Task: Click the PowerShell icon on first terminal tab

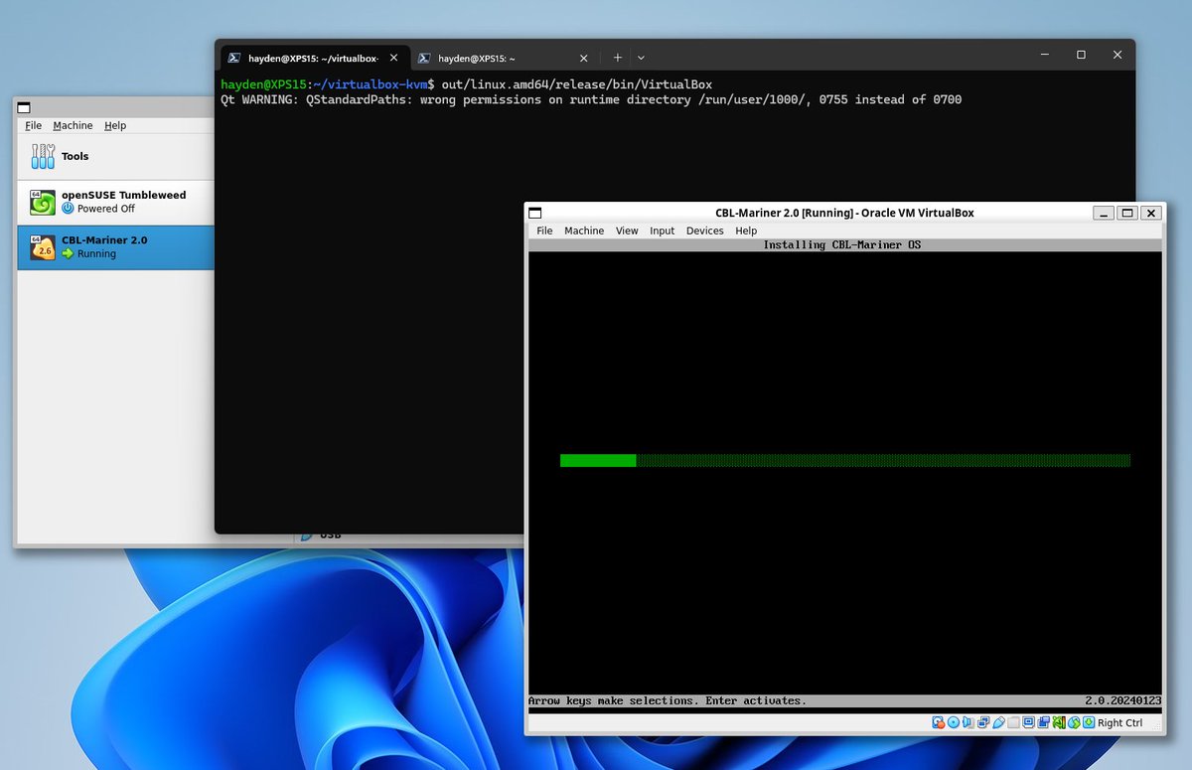Action: pyautogui.click(x=233, y=58)
